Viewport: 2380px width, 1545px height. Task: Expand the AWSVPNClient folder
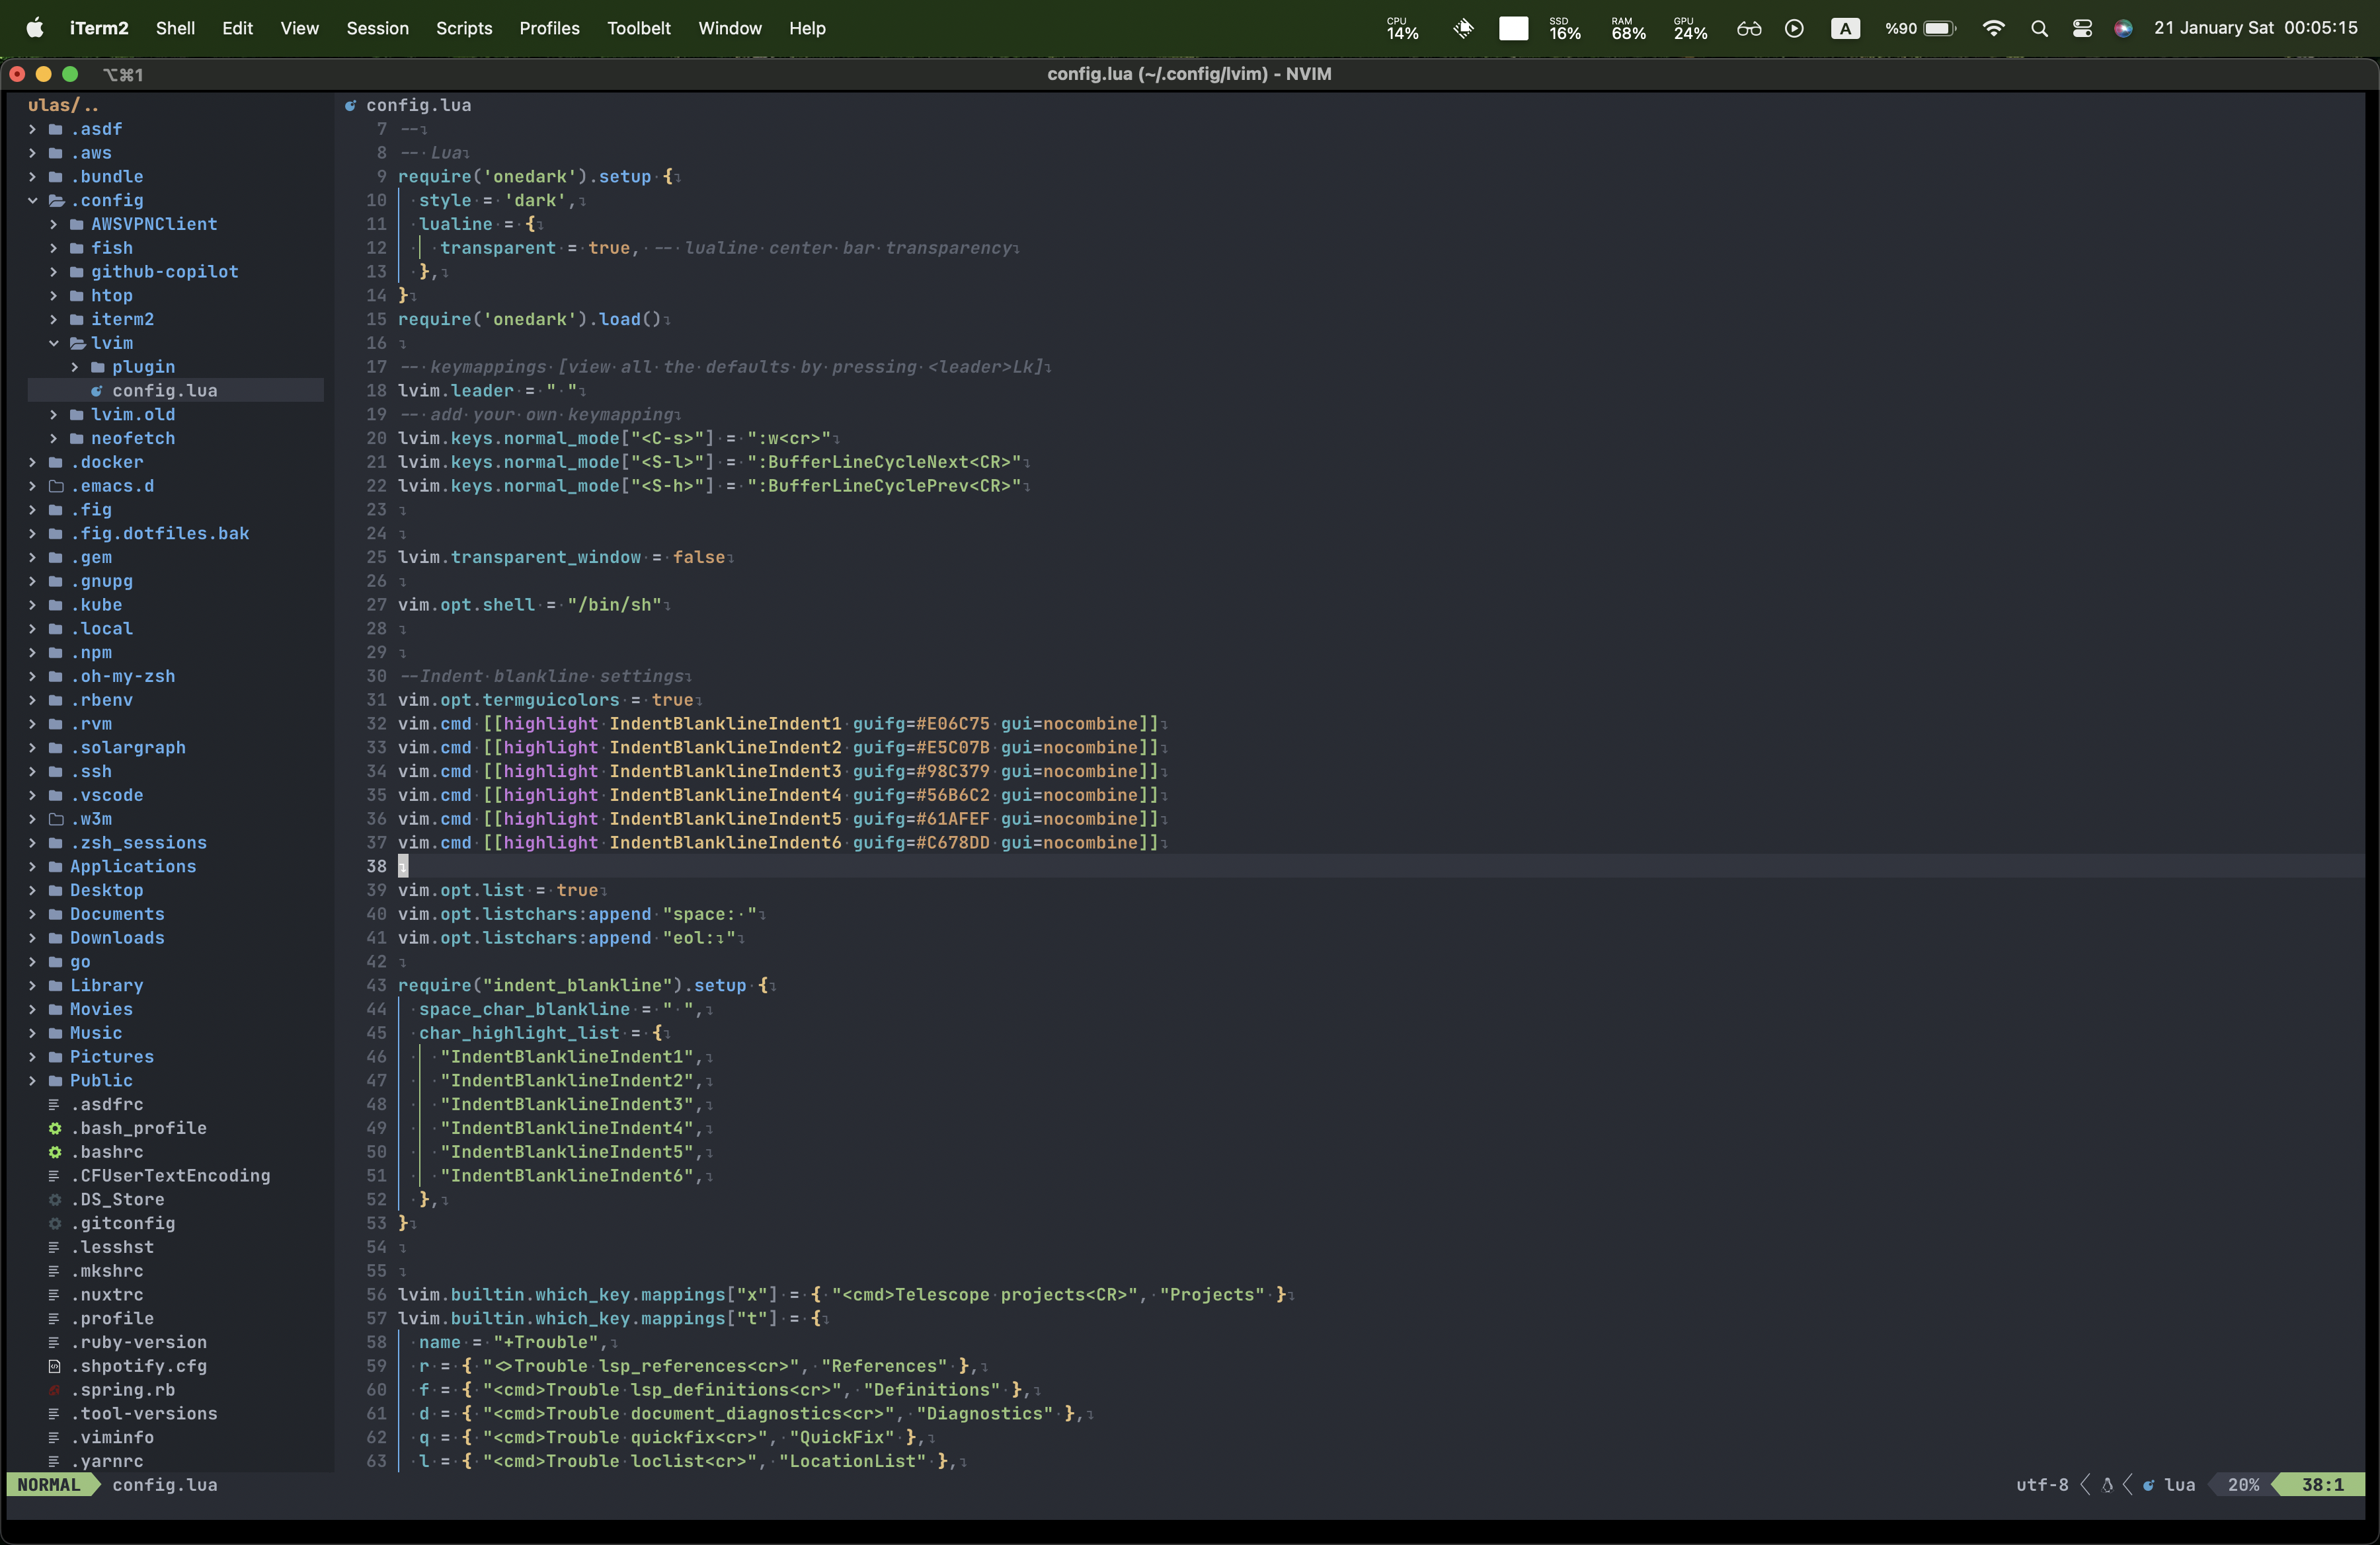pyautogui.click(x=53, y=224)
